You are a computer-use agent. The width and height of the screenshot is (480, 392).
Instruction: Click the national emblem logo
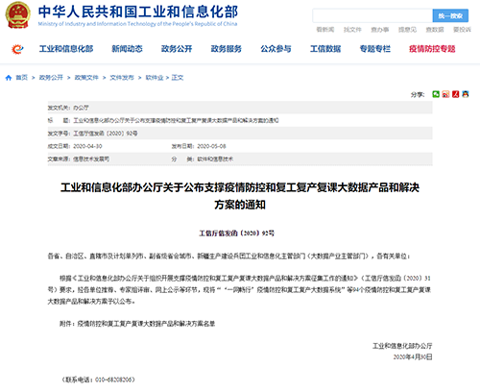click(18, 15)
